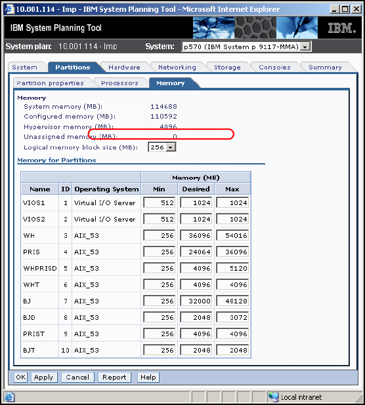Click the Max column header
365x405 pixels.
[232, 189]
